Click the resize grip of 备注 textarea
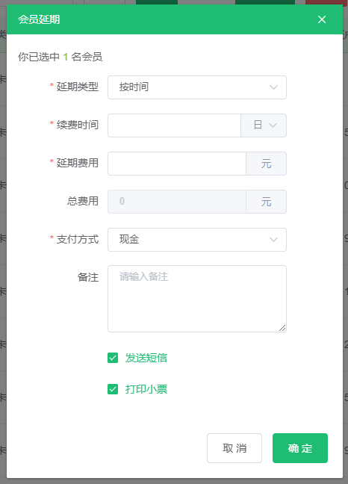 (x=282, y=328)
